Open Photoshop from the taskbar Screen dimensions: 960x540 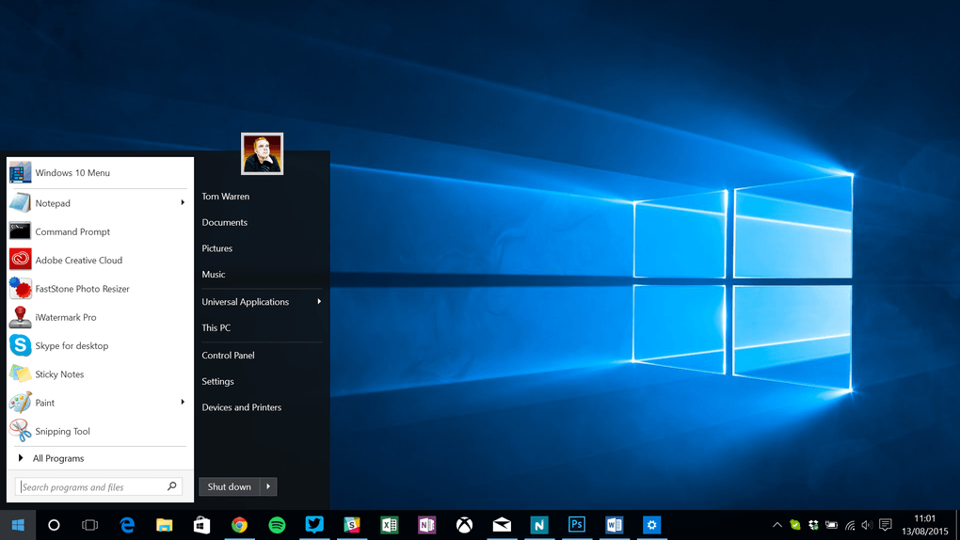(577, 525)
